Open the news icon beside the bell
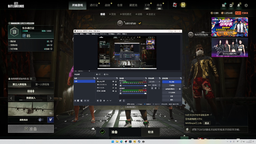 coord(231,5)
